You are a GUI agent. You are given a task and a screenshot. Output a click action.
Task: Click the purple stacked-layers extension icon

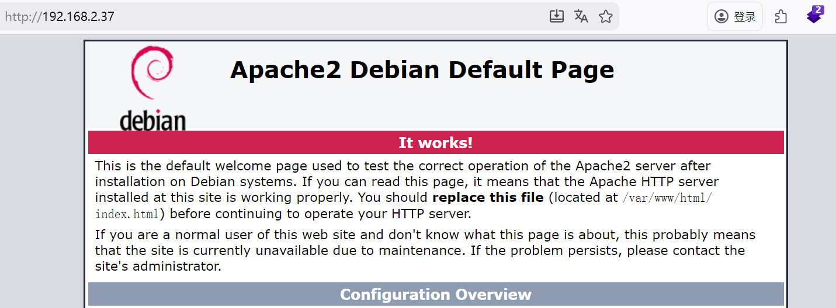click(x=814, y=16)
